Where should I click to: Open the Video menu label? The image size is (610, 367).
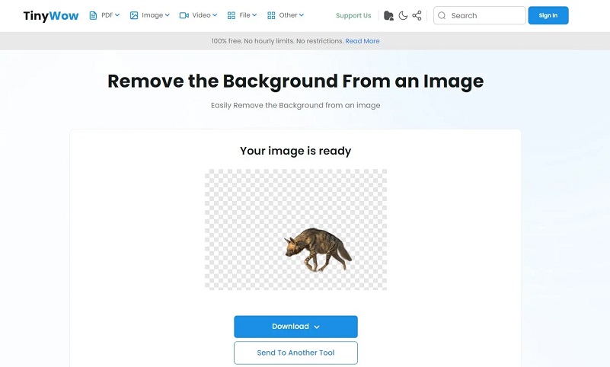click(x=201, y=15)
